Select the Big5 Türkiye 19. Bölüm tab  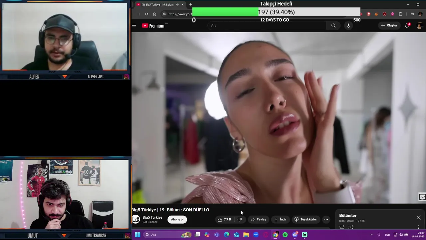(160, 5)
